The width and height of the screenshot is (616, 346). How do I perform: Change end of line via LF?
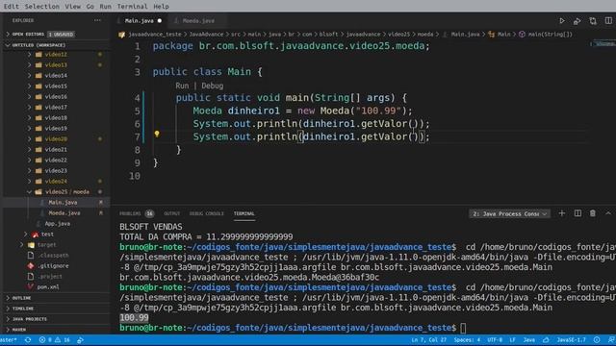(x=512, y=340)
